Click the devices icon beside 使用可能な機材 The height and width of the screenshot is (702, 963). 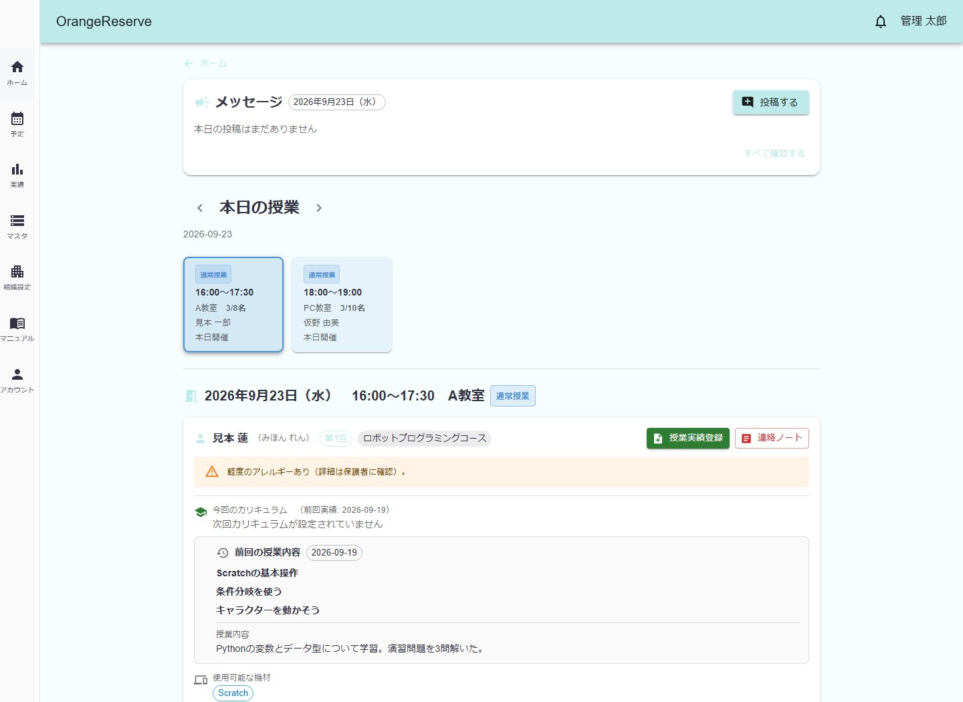click(201, 680)
